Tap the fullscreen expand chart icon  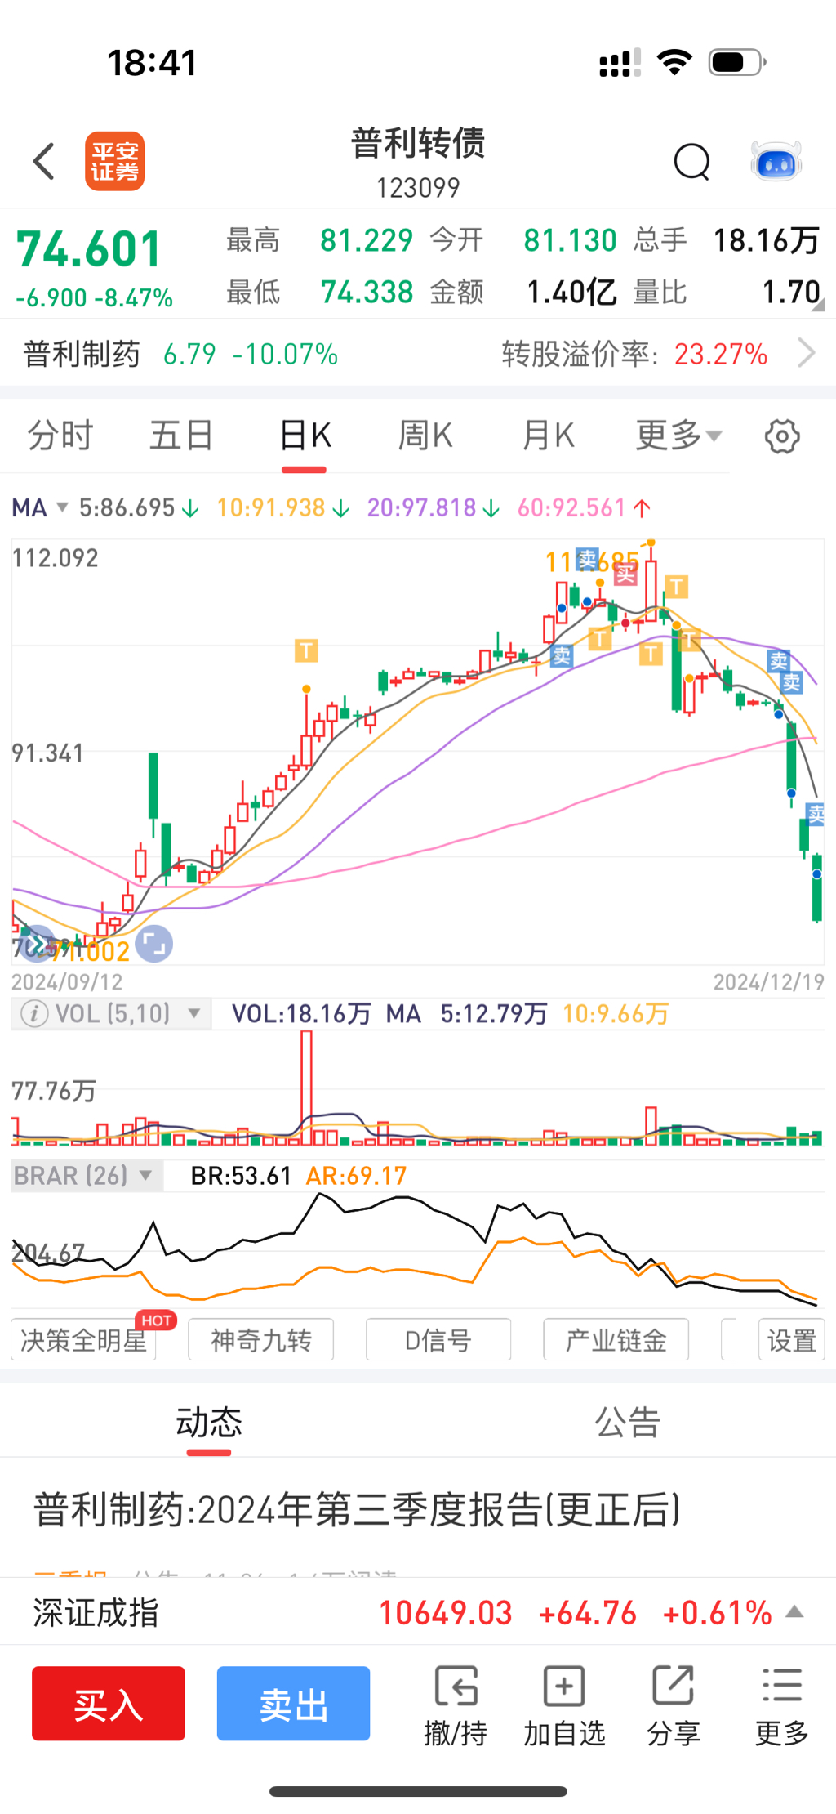pyautogui.click(x=153, y=945)
